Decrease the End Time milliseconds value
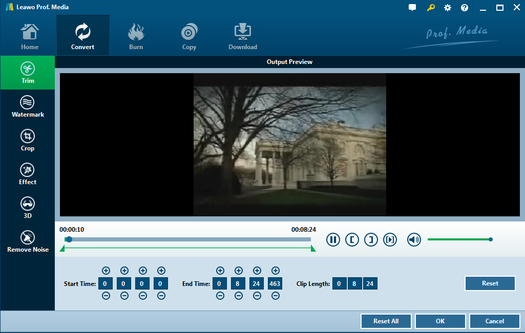Image resolution: width=525 pixels, height=333 pixels. tap(276, 296)
